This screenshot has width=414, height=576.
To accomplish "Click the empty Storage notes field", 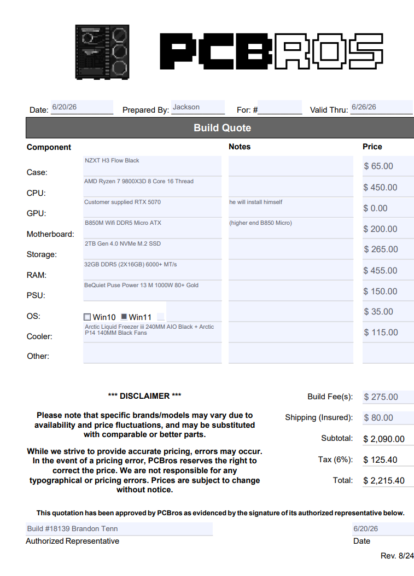I will point(291,249).
